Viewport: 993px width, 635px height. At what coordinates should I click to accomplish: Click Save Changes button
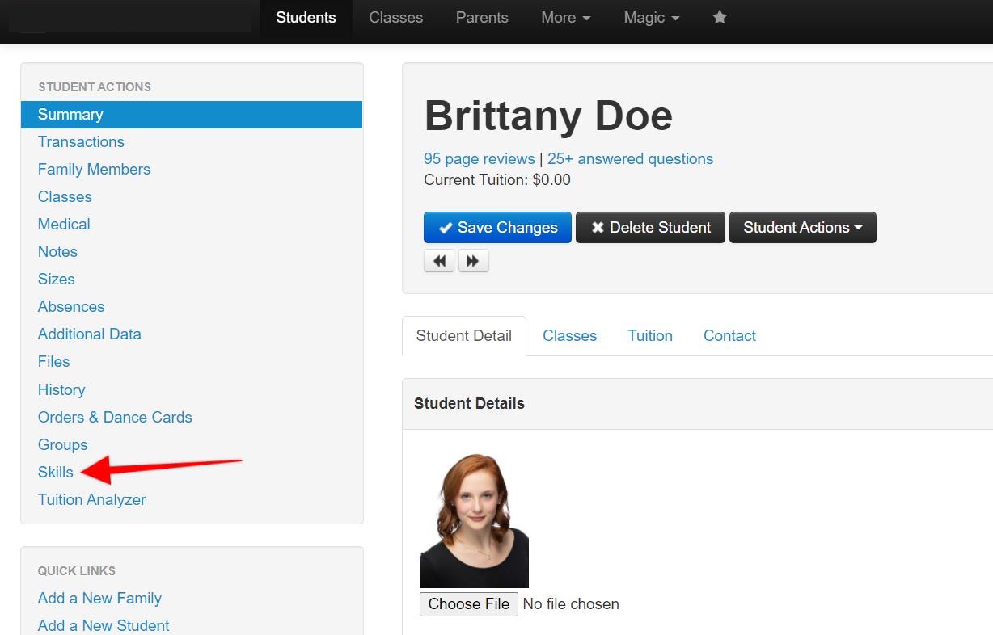[x=497, y=228]
